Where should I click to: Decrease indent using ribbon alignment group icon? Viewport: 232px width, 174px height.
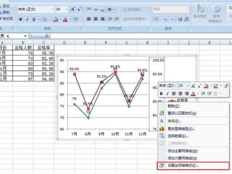point(110,19)
